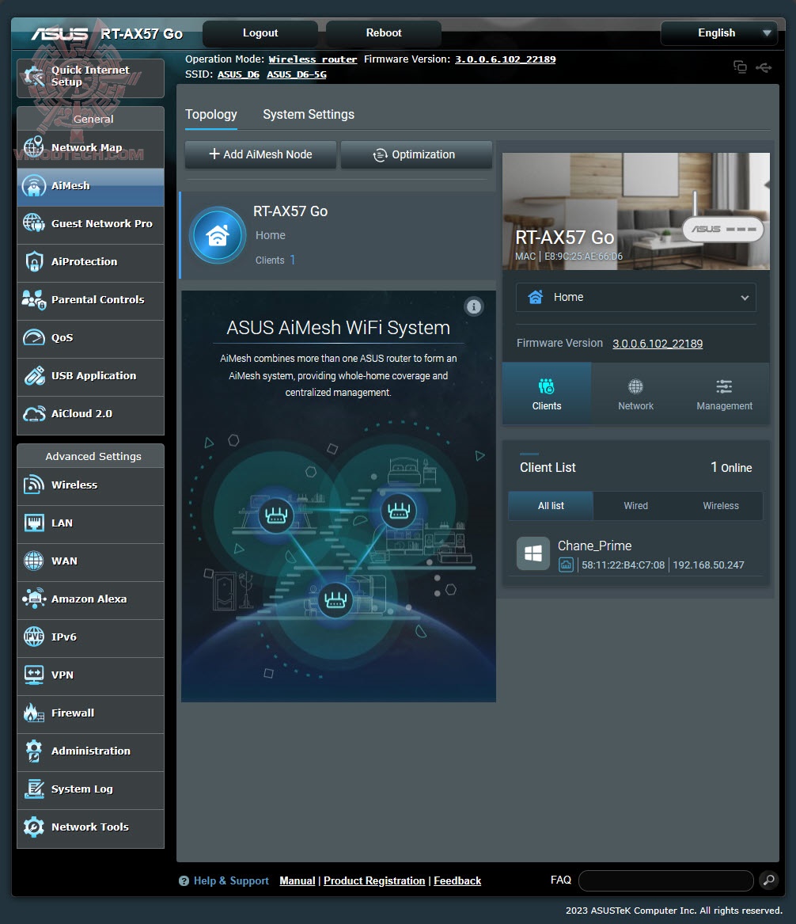Click the info icon on AiMesh banner
The image size is (796, 924).
pyautogui.click(x=474, y=306)
